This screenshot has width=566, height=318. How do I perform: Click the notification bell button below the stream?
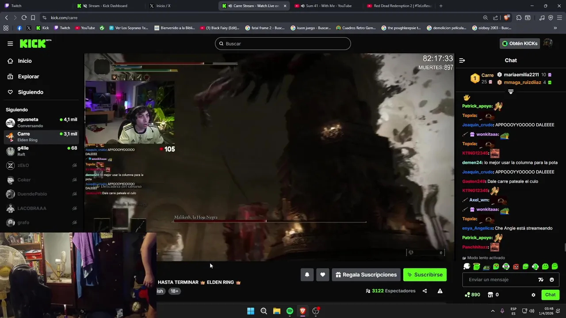(307, 275)
